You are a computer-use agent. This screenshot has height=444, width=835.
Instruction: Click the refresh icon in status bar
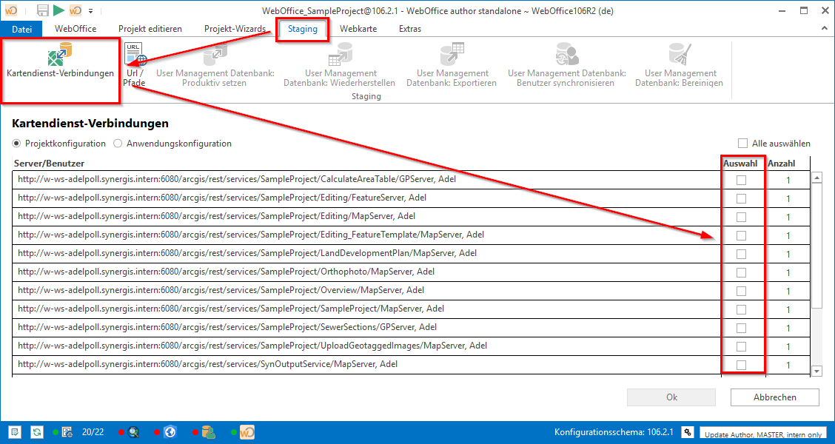click(x=36, y=432)
